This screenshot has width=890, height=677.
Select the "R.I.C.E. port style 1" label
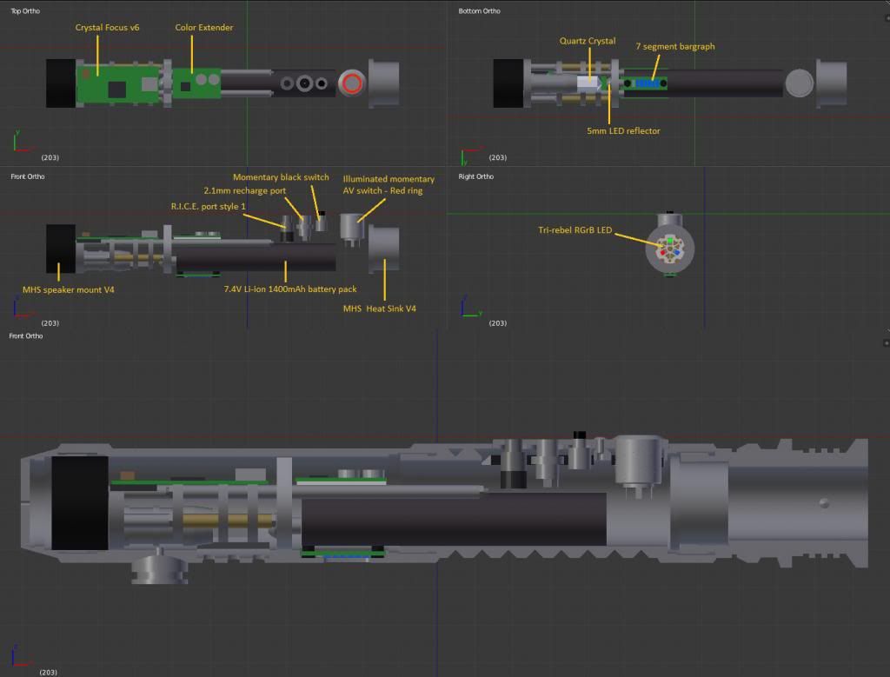coord(208,206)
